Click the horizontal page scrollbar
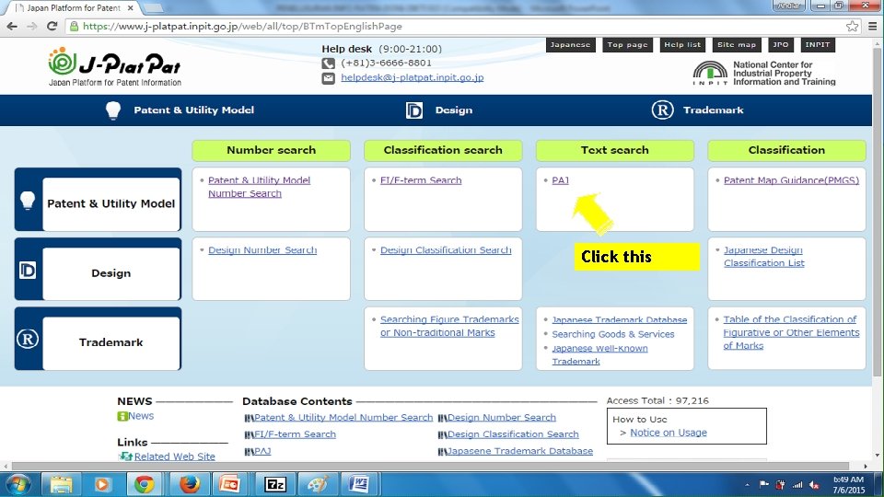Image resolution: width=884 pixels, height=497 pixels. (x=431, y=466)
